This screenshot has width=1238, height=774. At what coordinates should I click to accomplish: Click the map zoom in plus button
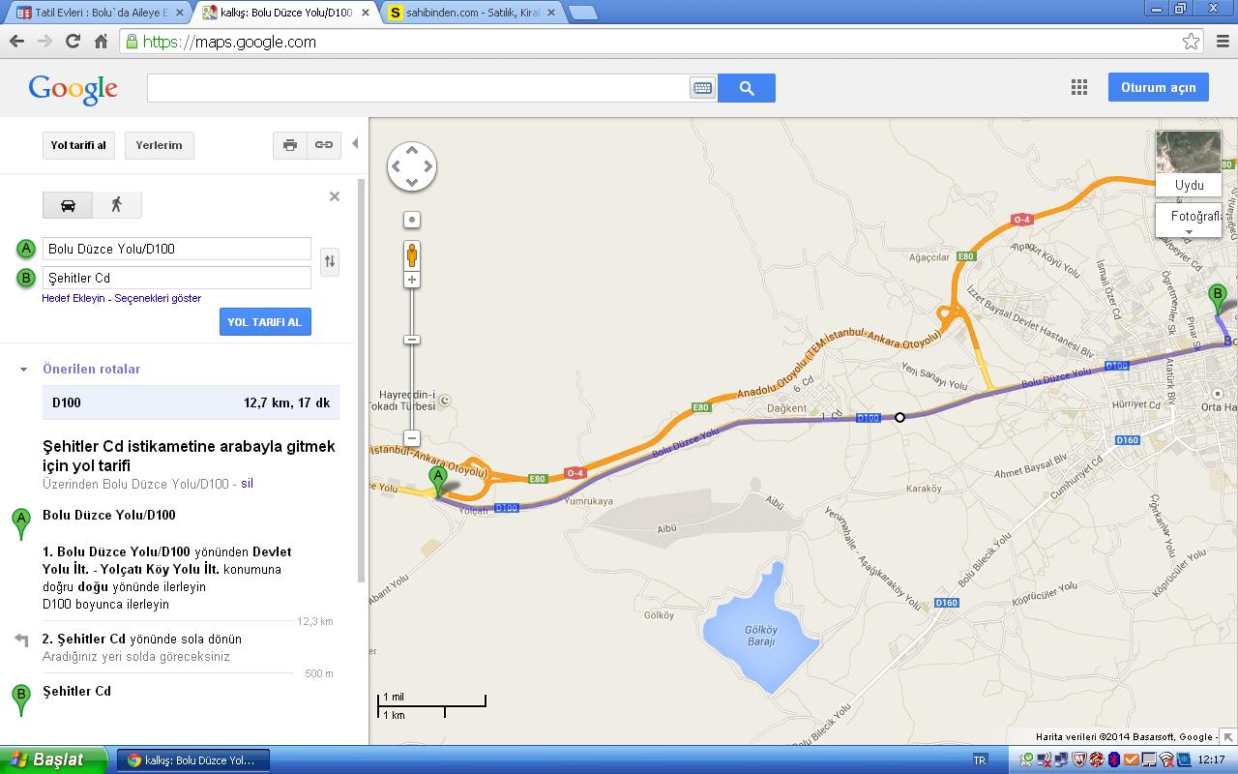pyautogui.click(x=412, y=280)
